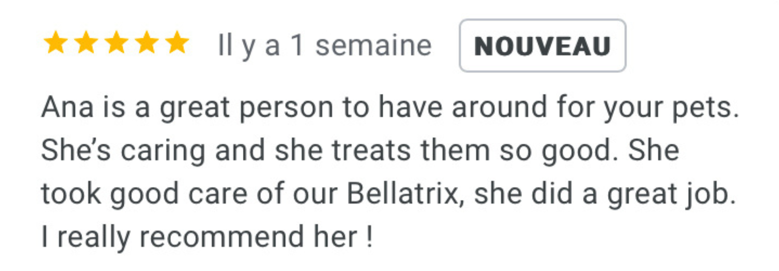
Task: Click the "Il y a 1 semaine" timestamp
Action: [325, 47]
